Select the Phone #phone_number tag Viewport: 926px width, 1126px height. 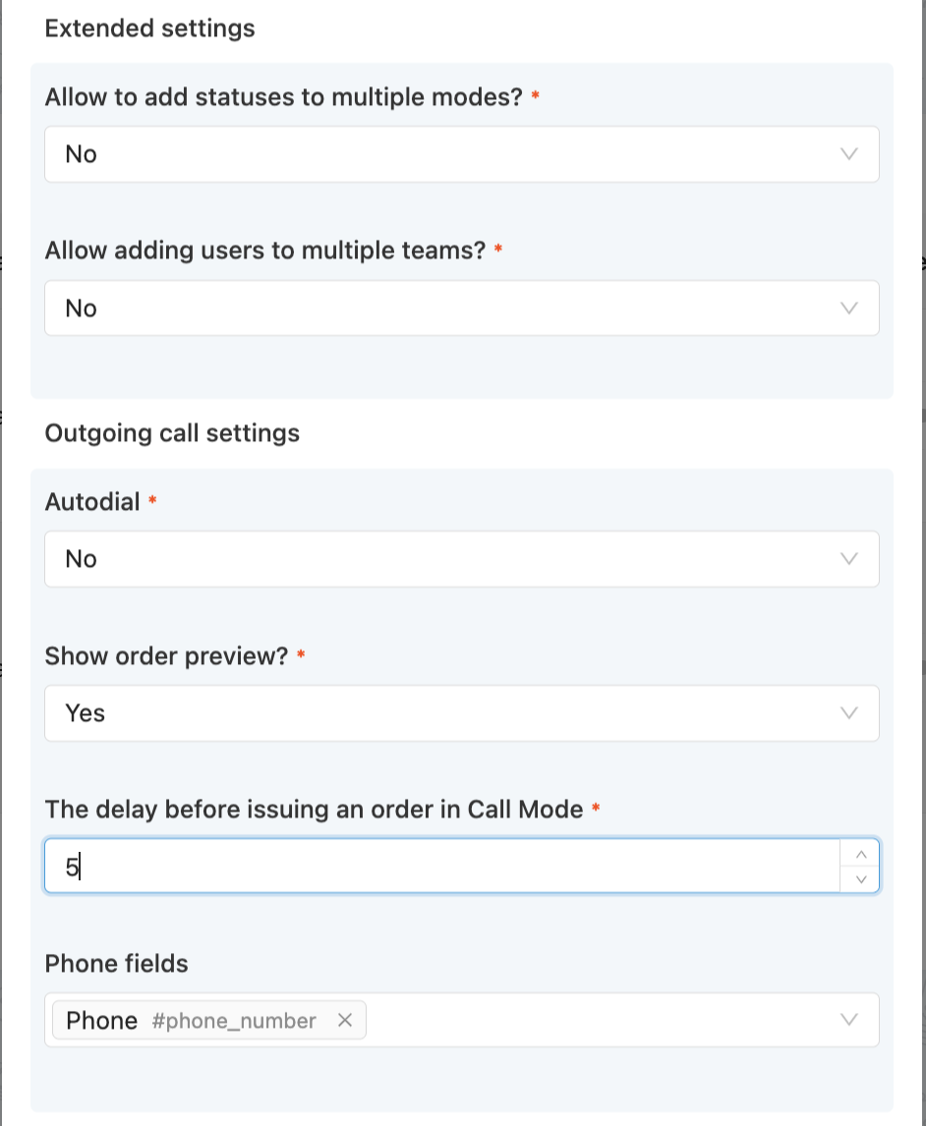191,1021
